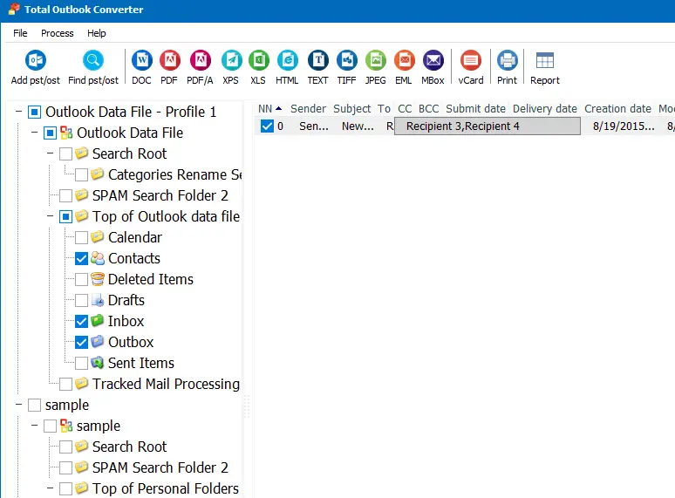The width and height of the screenshot is (675, 498).
Task: Check the Deleted Items checkbox
Action: (x=81, y=279)
